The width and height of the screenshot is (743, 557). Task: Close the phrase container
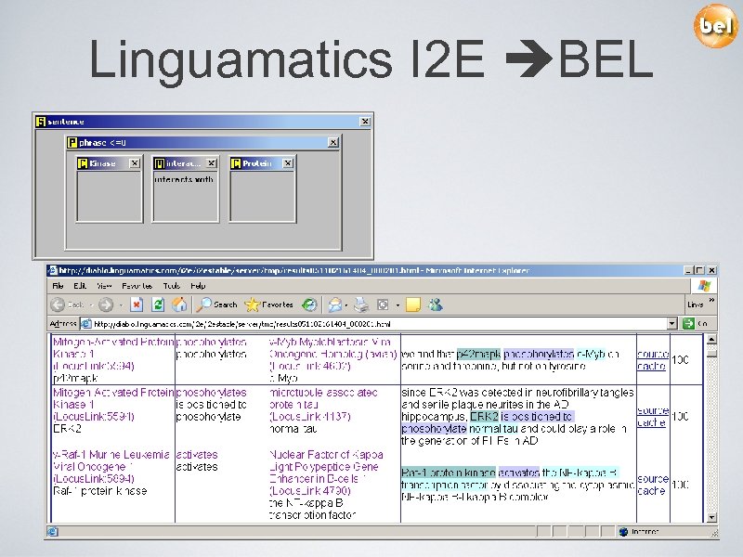(333, 143)
